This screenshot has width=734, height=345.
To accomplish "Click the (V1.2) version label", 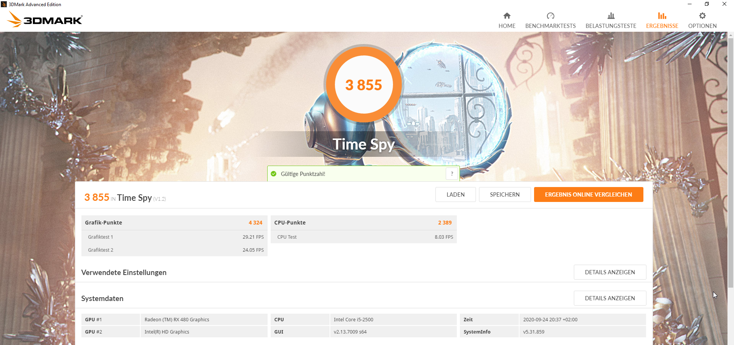I will coord(159,199).
